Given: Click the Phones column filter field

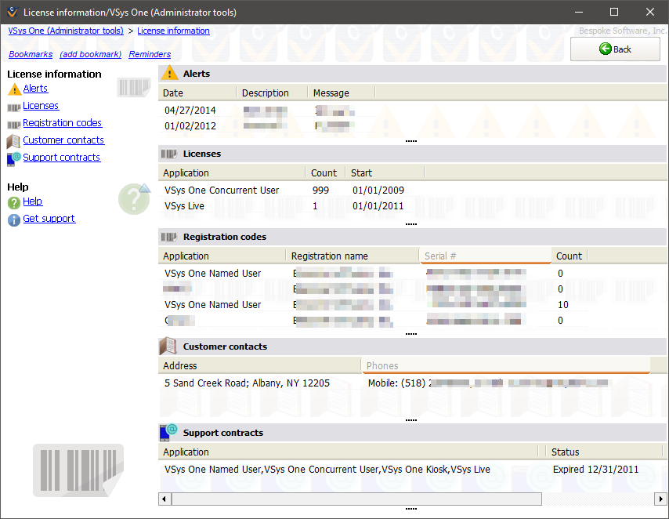Looking at the screenshot, I should click(505, 365).
